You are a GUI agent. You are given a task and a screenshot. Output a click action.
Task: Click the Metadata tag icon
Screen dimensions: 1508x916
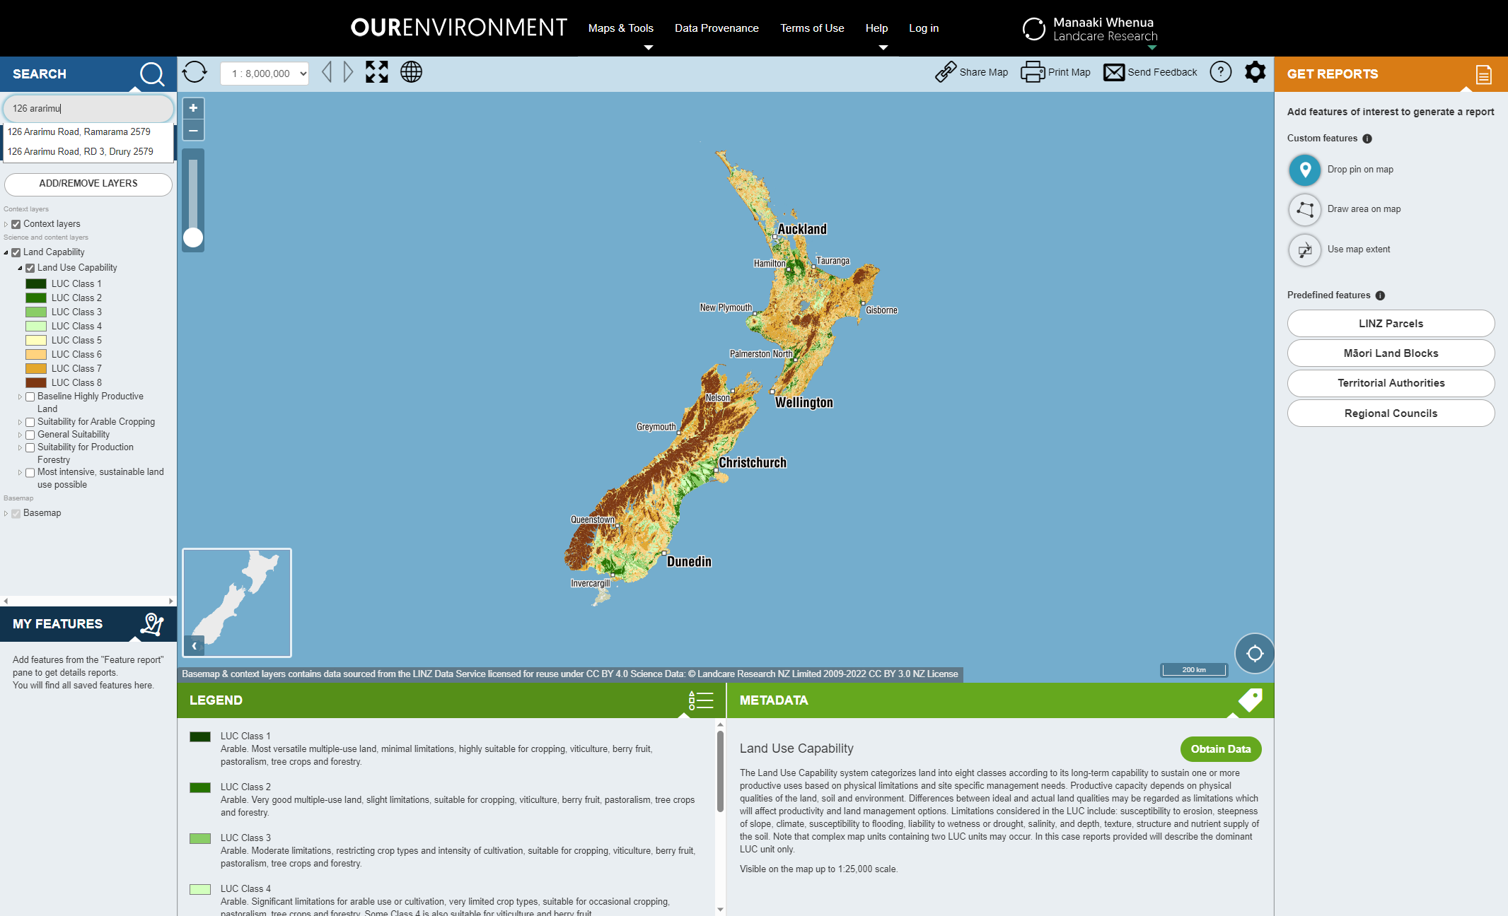(1250, 700)
